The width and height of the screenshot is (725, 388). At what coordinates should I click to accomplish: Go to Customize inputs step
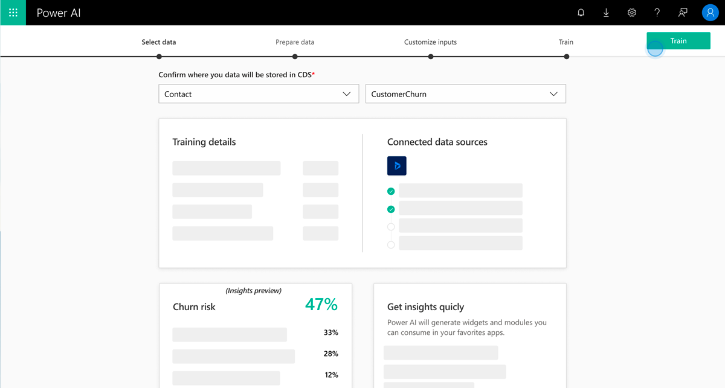click(430, 42)
